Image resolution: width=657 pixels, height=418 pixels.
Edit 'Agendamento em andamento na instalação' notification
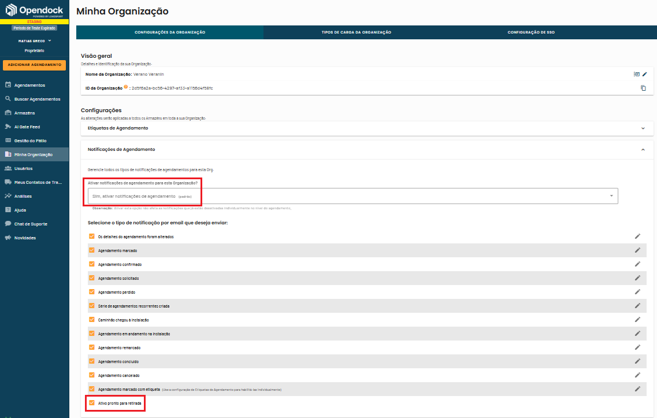[x=637, y=334]
